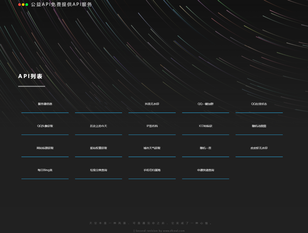Open the 抖音无水印 API card

click(152, 104)
